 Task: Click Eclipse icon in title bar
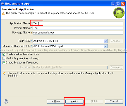(x=3, y=4)
